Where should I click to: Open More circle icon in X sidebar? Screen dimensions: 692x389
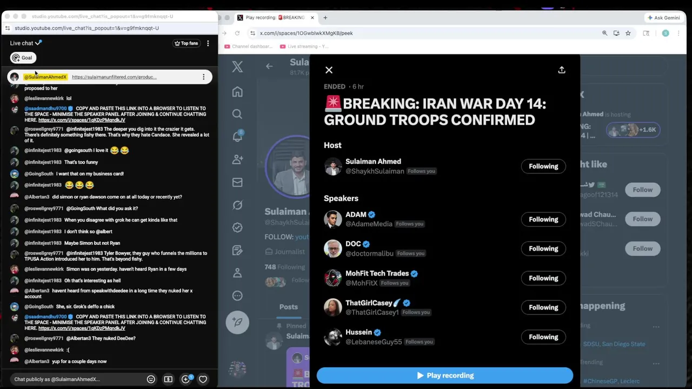237,296
